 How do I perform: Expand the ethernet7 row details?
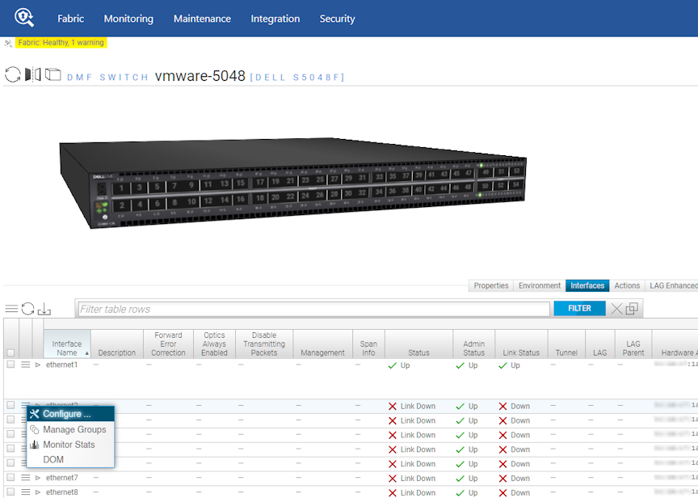[38, 478]
